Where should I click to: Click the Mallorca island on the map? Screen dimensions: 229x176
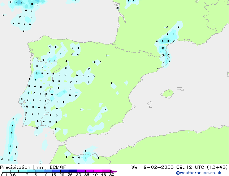(x=168, y=94)
